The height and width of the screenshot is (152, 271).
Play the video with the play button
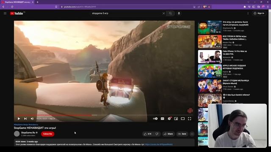coord(19,119)
